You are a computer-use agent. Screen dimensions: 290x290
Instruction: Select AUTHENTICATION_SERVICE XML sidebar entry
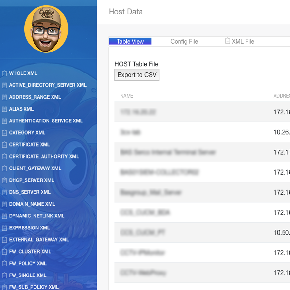46,121
